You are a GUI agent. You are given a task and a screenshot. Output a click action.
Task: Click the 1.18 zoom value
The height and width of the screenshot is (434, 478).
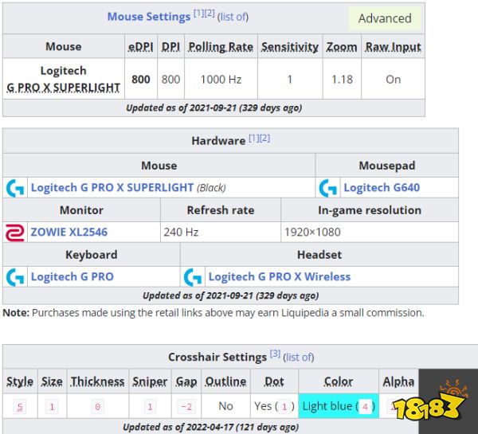[x=342, y=80]
